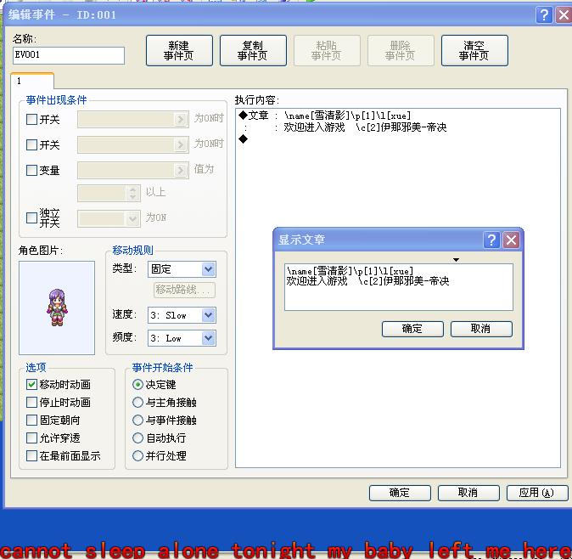This screenshot has height=559, width=572.
Task: Select the 决定键 trigger radio button
Action: point(137,385)
